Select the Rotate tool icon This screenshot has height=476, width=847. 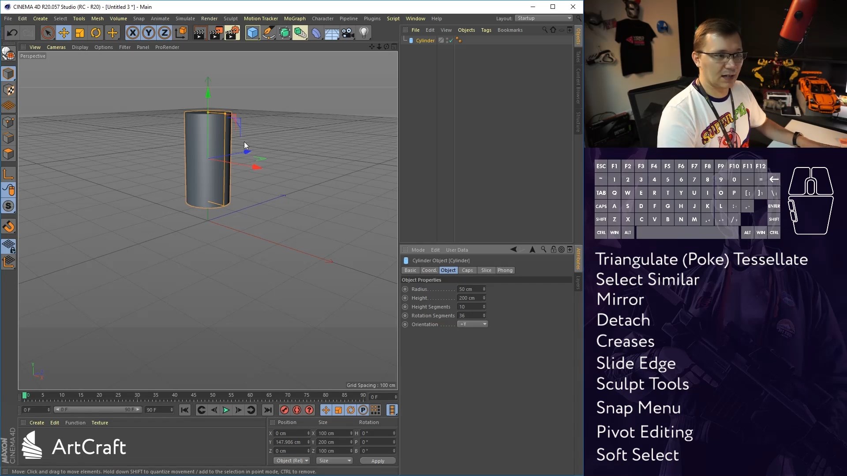point(96,33)
